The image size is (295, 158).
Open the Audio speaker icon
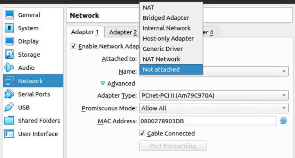tap(9, 67)
